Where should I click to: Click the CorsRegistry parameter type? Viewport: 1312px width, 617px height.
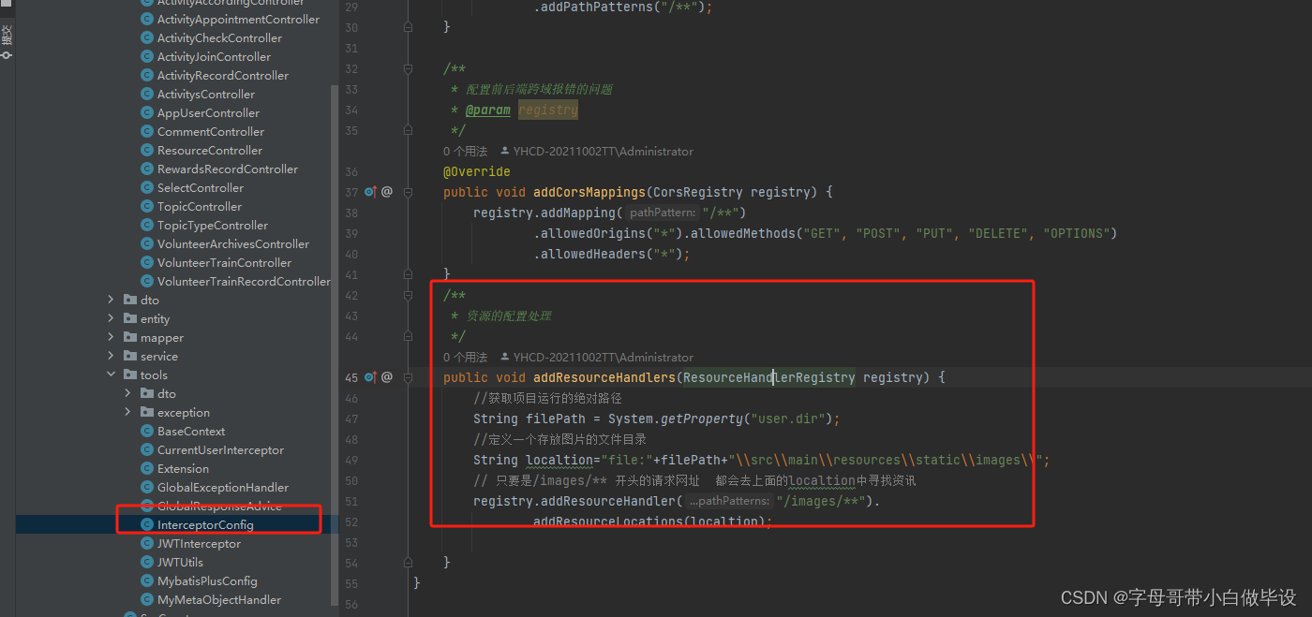click(x=698, y=192)
